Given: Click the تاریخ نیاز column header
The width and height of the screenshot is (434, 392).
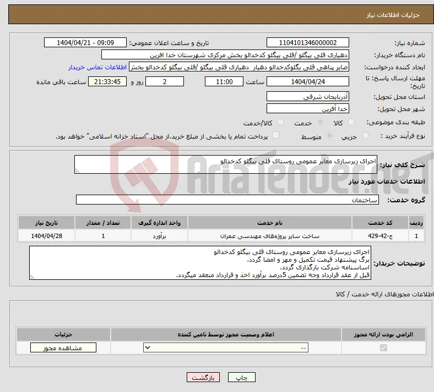Looking at the screenshot, I should (46, 223).
